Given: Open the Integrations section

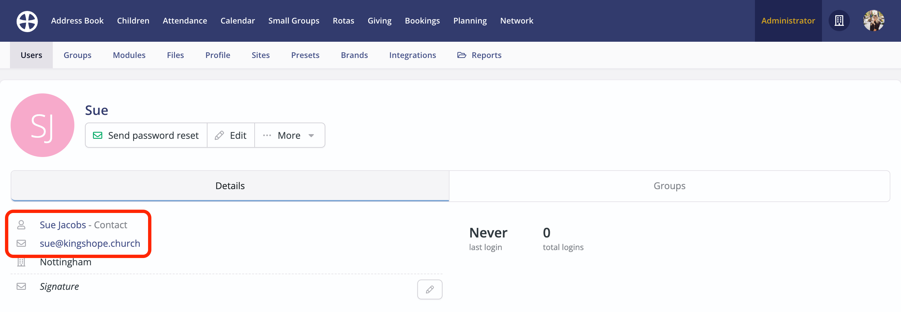Looking at the screenshot, I should point(412,55).
